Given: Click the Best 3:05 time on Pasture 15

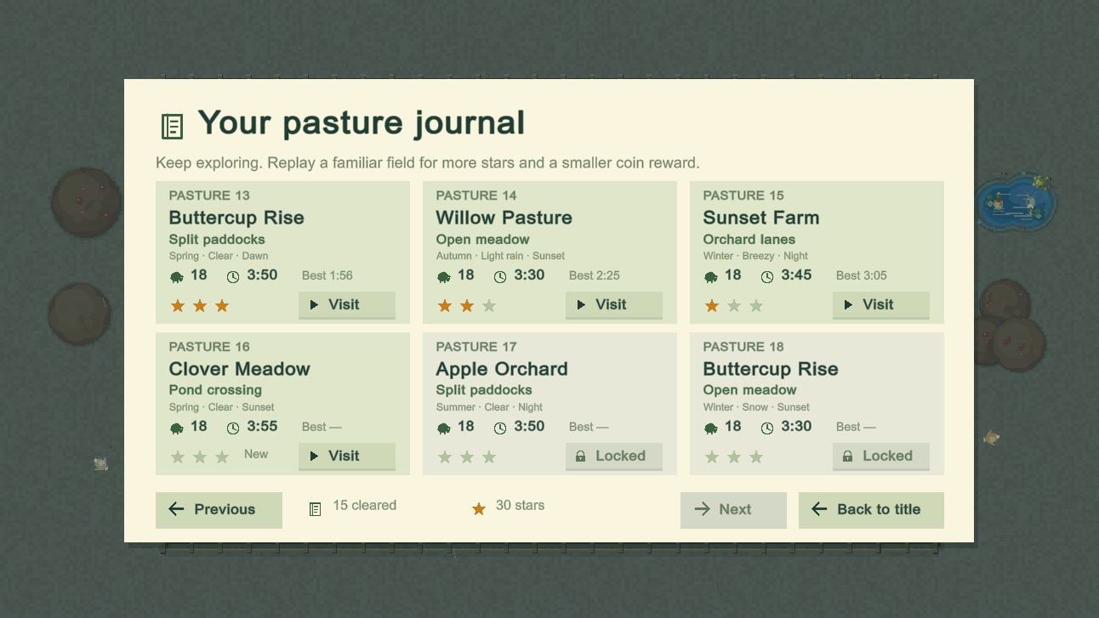Looking at the screenshot, I should pyautogui.click(x=862, y=275).
